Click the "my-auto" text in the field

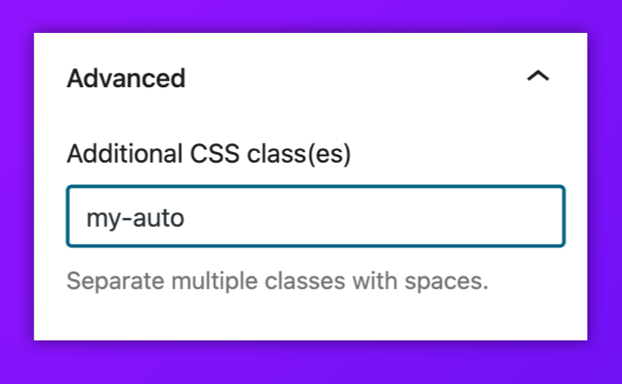click(135, 219)
